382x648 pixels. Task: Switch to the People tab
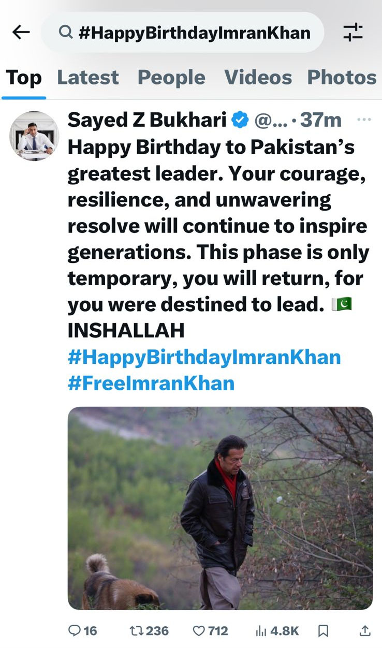(x=171, y=78)
